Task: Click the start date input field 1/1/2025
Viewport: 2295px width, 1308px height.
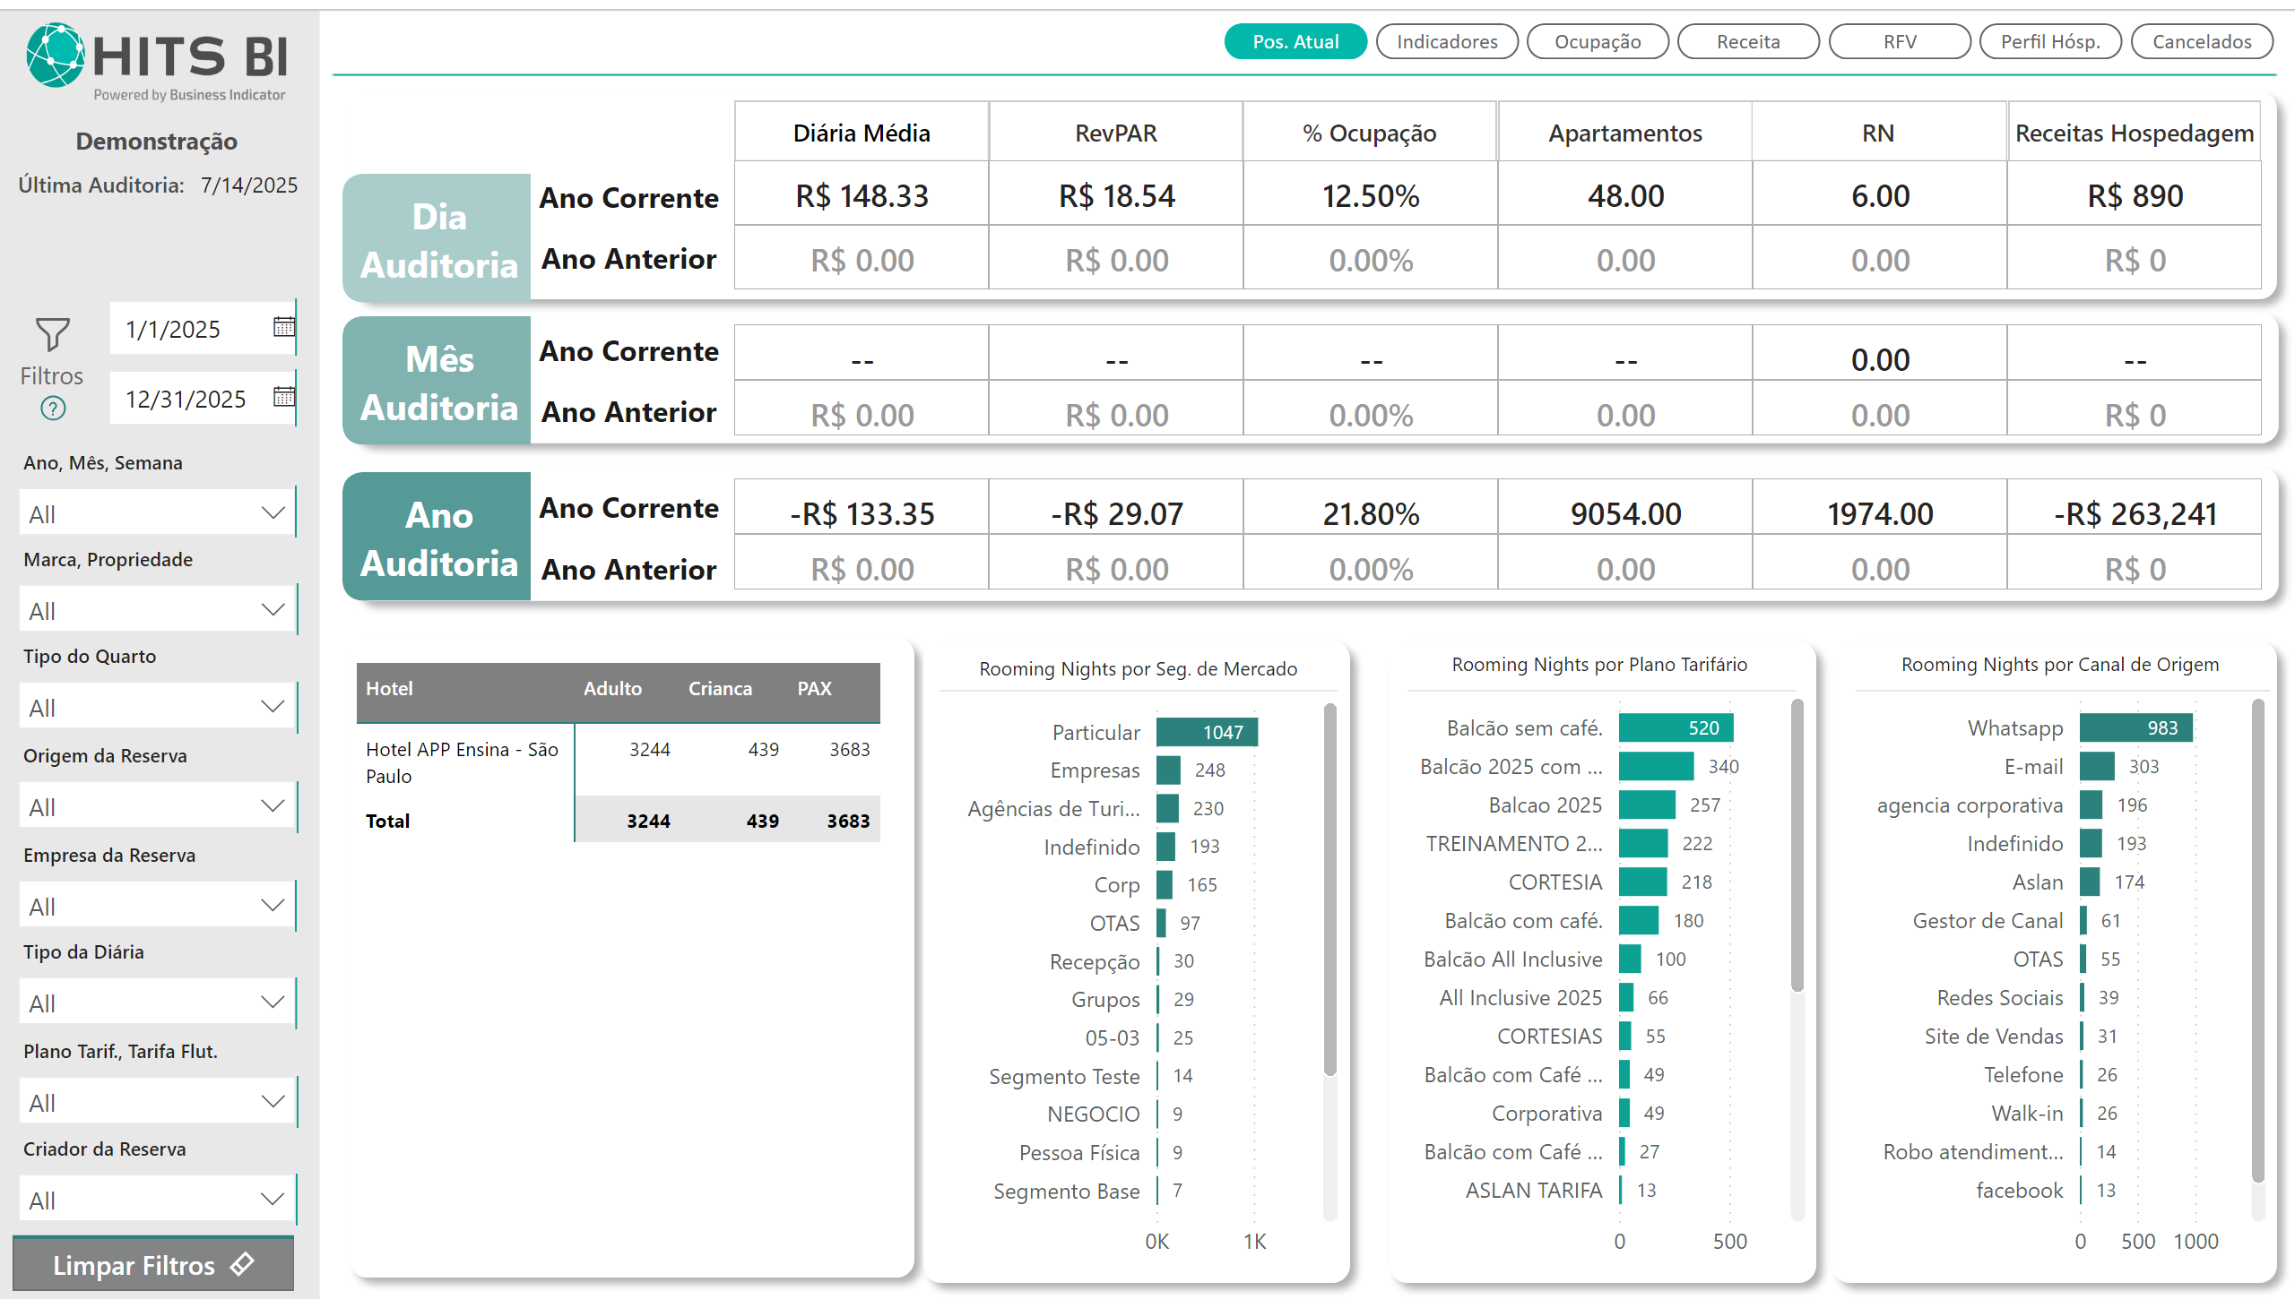Action: coord(189,329)
